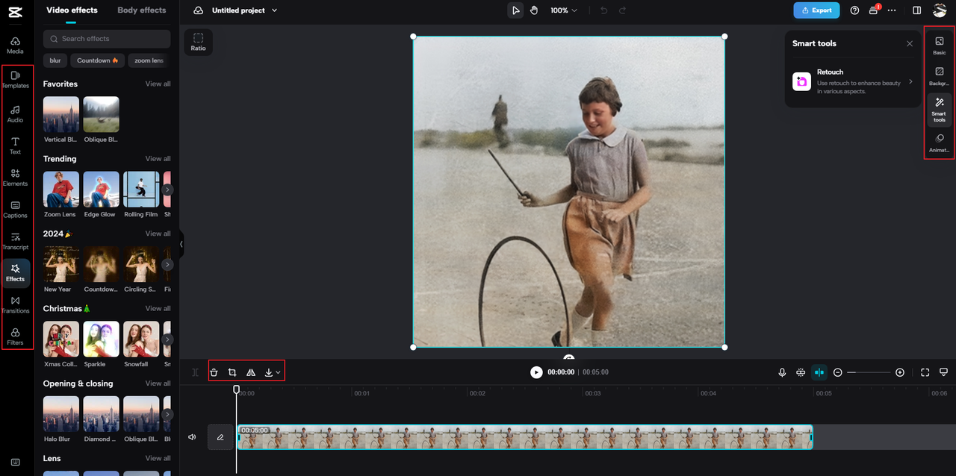Click the Export button
Screen dimensions: 956x476
coord(816,10)
